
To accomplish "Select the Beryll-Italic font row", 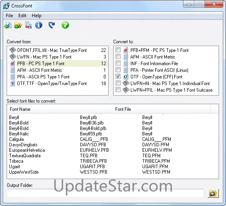I will [x=113, y=134].
